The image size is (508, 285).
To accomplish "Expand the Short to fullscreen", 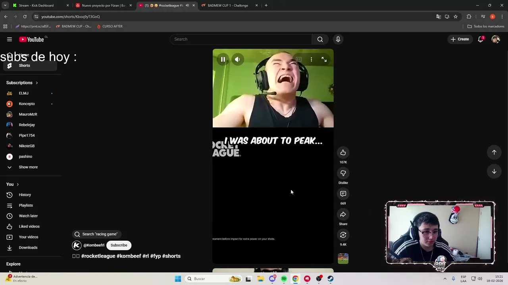I will tap(324, 59).
